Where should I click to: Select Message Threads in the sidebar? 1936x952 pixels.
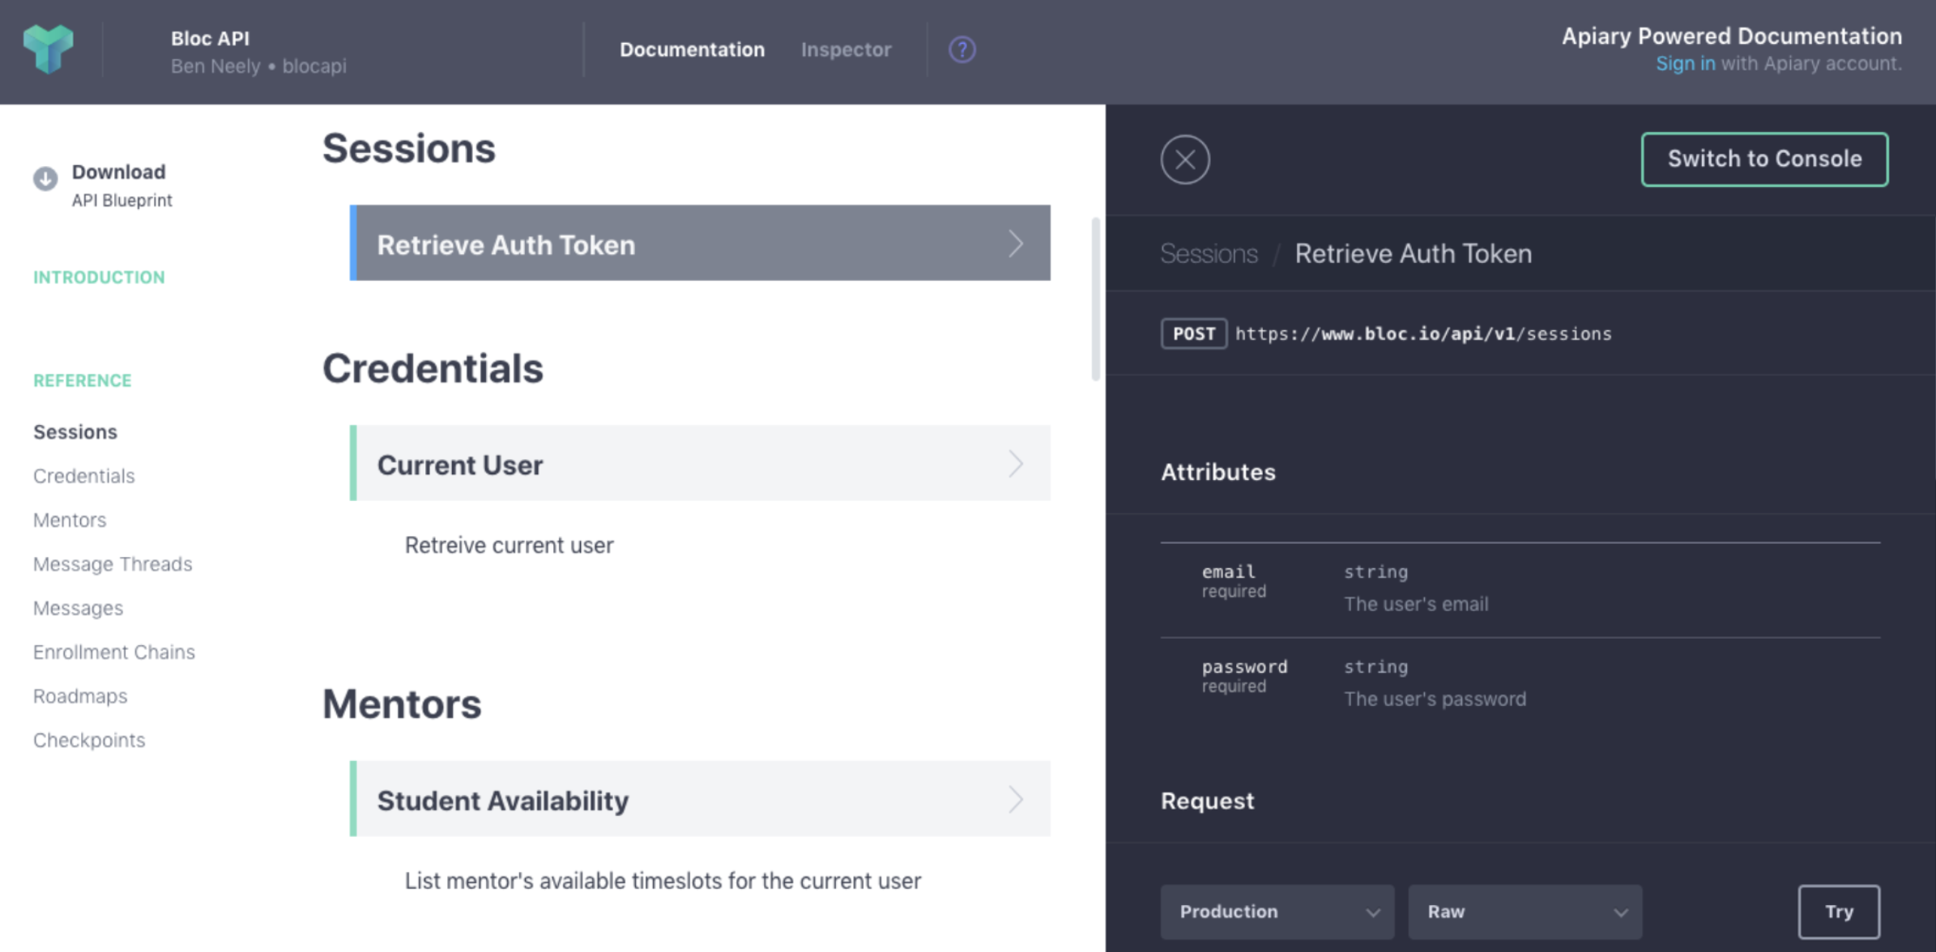(x=113, y=564)
